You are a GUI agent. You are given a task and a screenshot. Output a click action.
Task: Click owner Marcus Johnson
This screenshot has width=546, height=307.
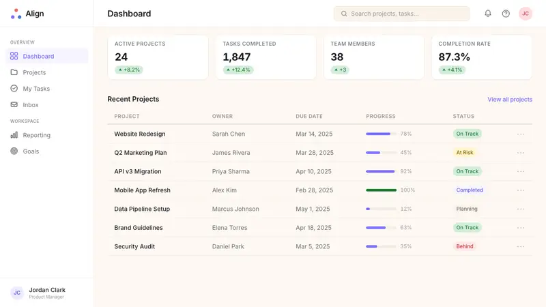point(235,209)
